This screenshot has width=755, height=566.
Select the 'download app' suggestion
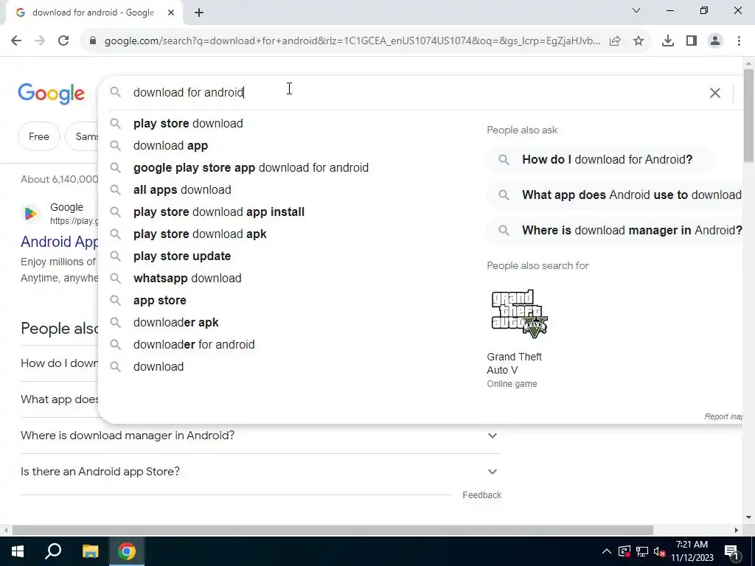[170, 146]
